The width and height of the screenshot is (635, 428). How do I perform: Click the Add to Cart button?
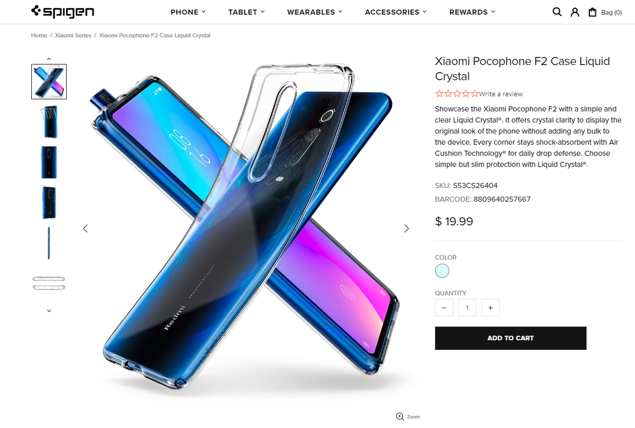(511, 338)
